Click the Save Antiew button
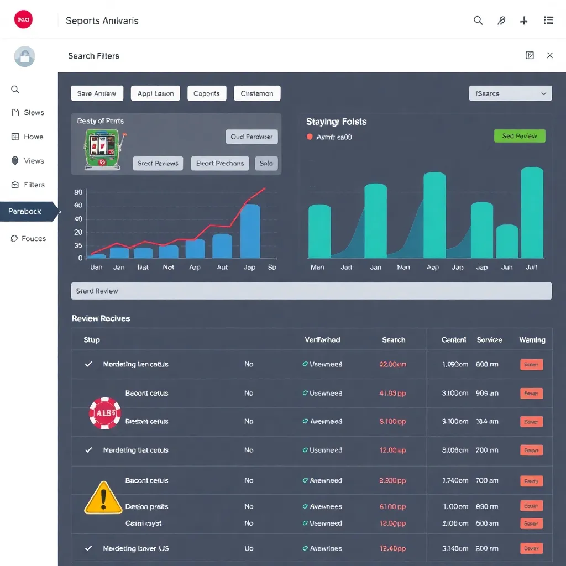Image resolution: width=566 pixels, height=566 pixels. (x=97, y=93)
